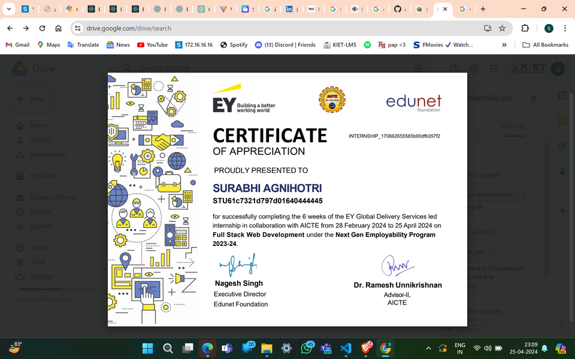Click the name SURABHI AGNIHOTRI on certificate
Image resolution: width=575 pixels, height=359 pixels.
pyautogui.click(x=267, y=188)
